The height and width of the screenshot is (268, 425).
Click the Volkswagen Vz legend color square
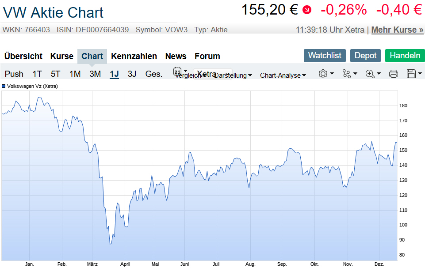pyautogui.click(x=4, y=86)
